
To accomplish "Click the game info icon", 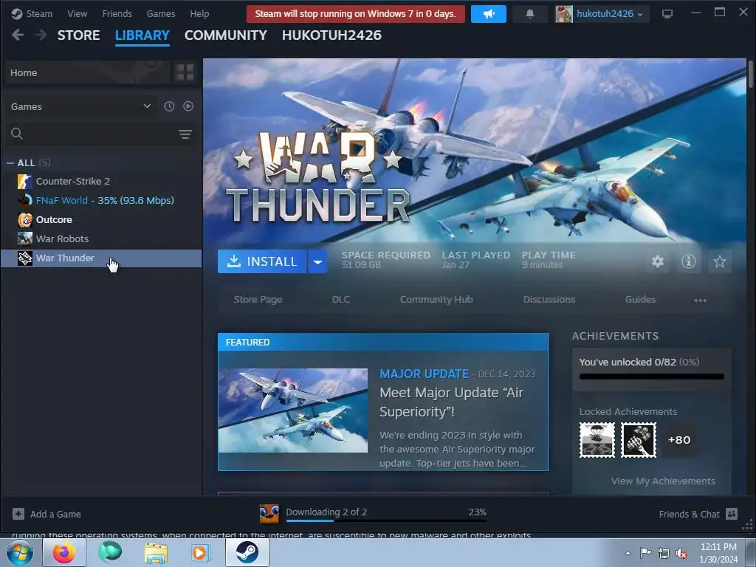I will [x=689, y=261].
